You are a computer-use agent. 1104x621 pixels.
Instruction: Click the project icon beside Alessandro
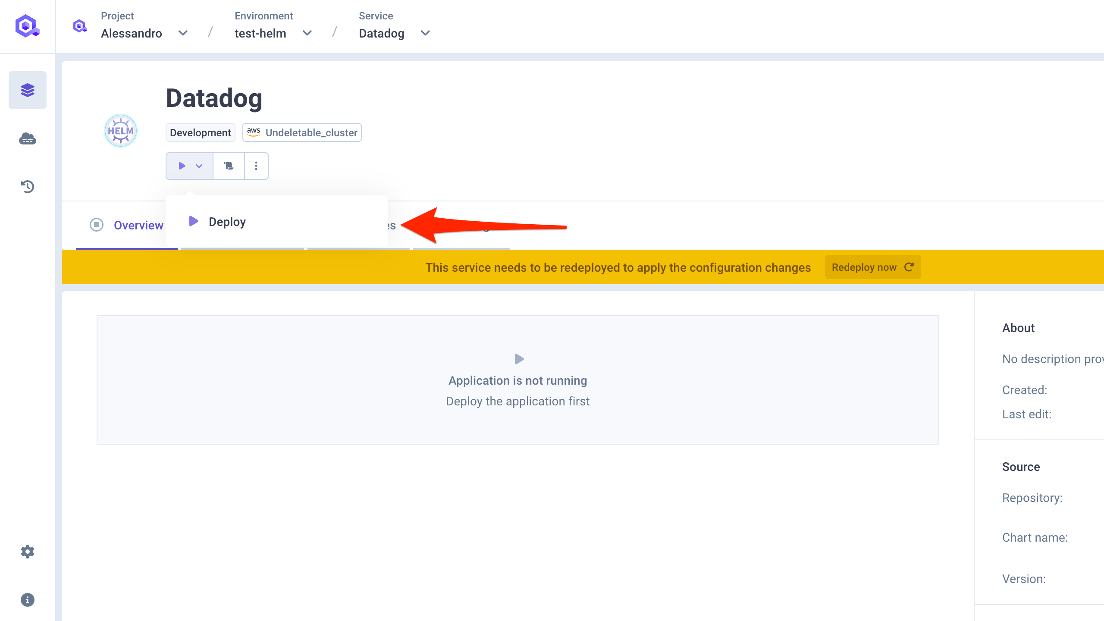(80, 26)
